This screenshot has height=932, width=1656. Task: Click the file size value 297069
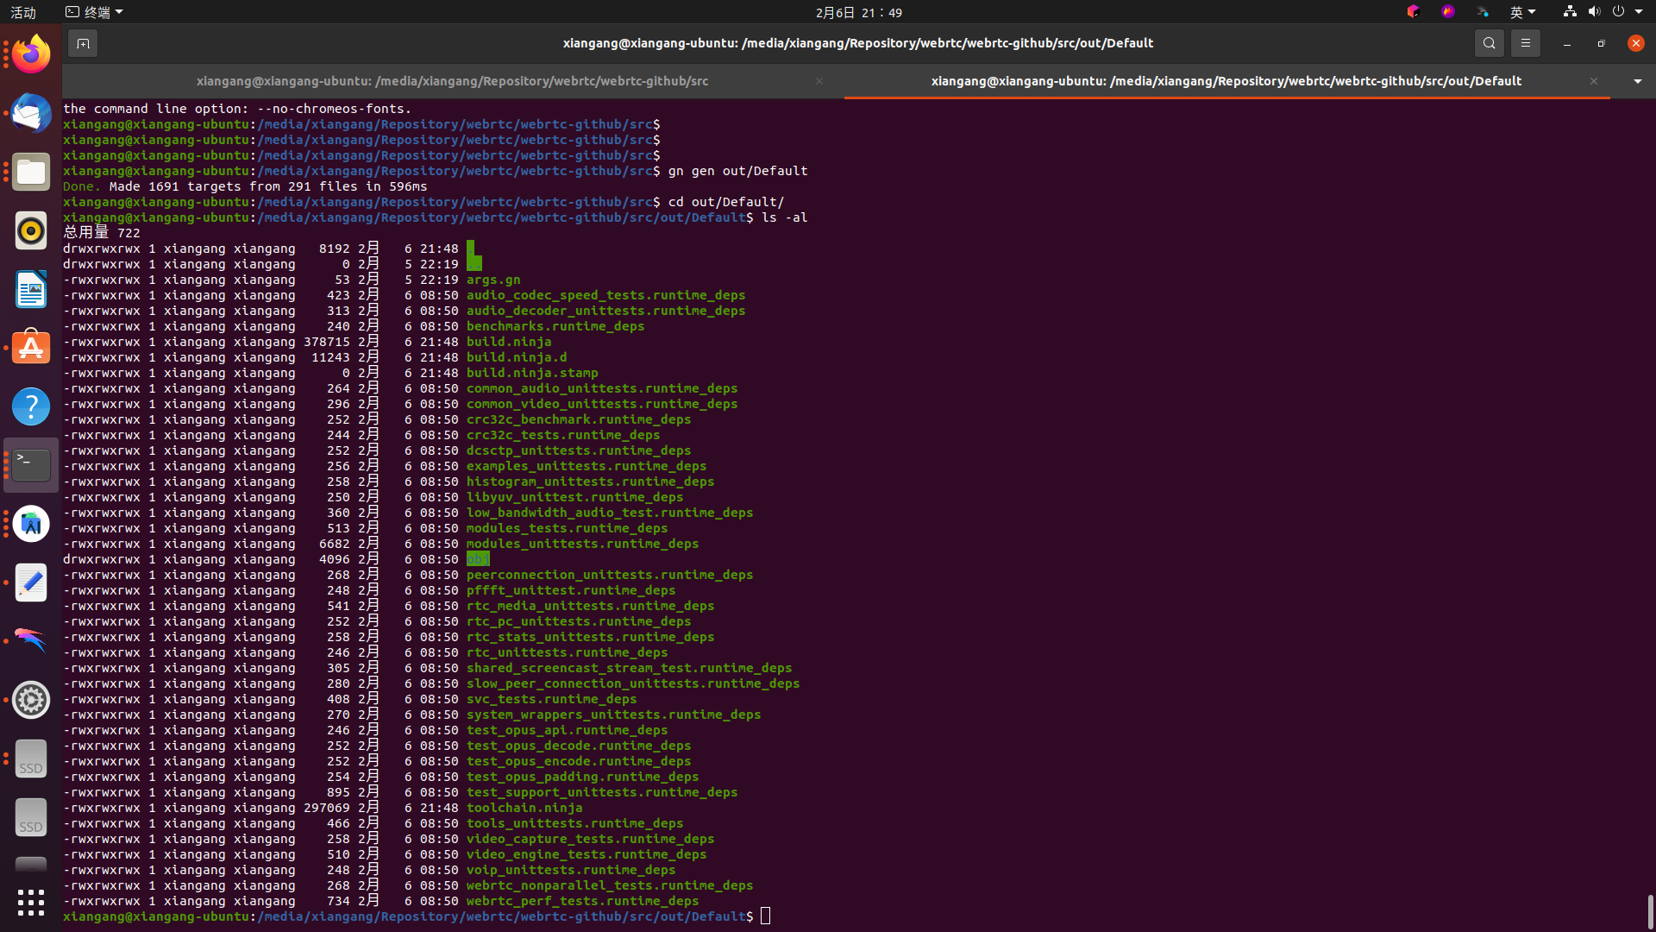click(x=327, y=808)
